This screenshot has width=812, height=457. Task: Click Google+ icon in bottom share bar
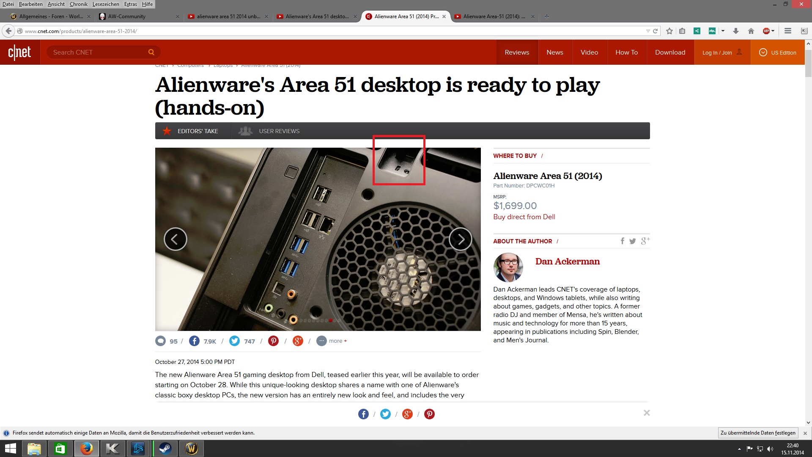407,414
